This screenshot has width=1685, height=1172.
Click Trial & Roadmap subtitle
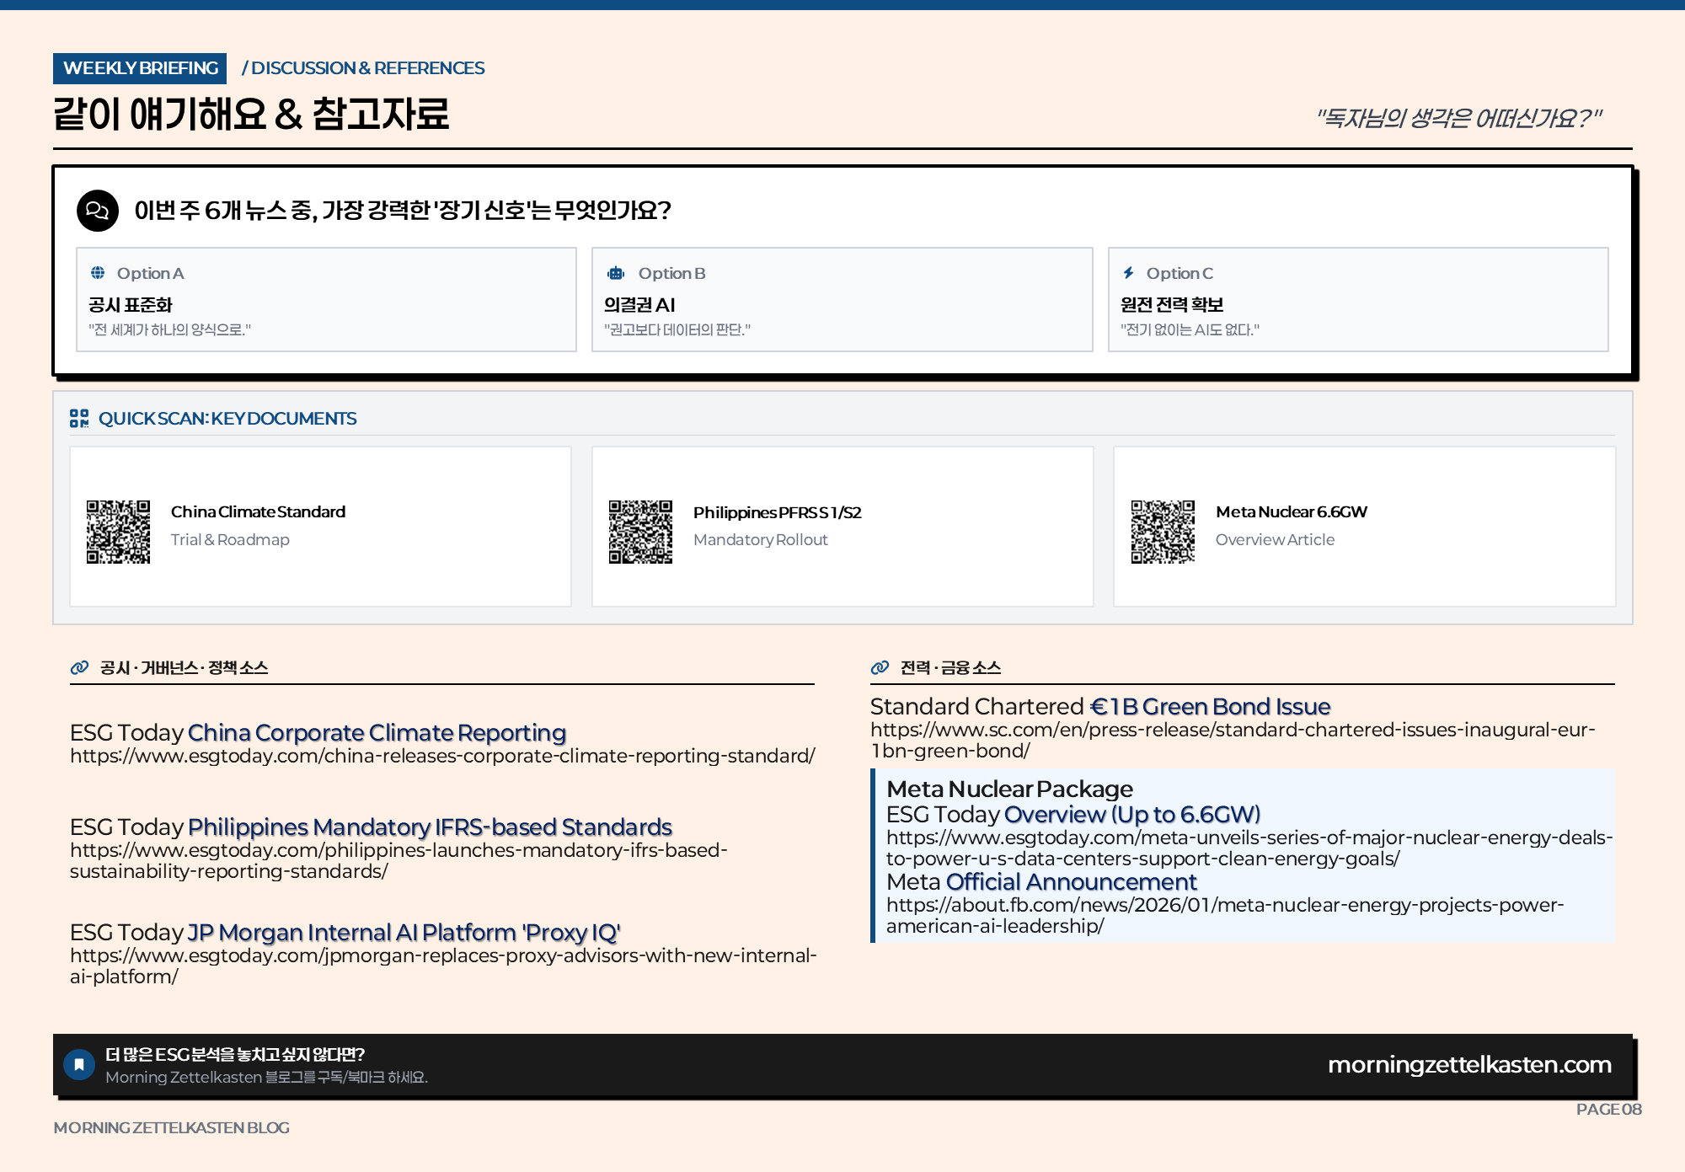(x=230, y=539)
